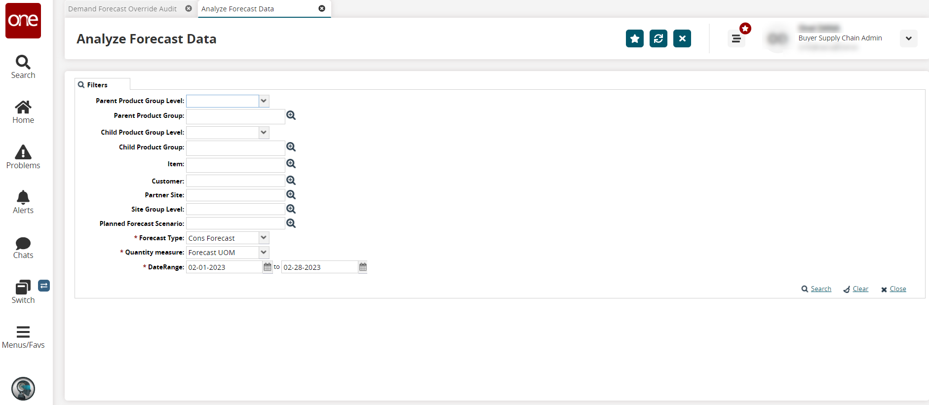Viewport: 929px width, 405px height.
Task: Open Menus/Favs in sidebar
Action: tap(23, 337)
